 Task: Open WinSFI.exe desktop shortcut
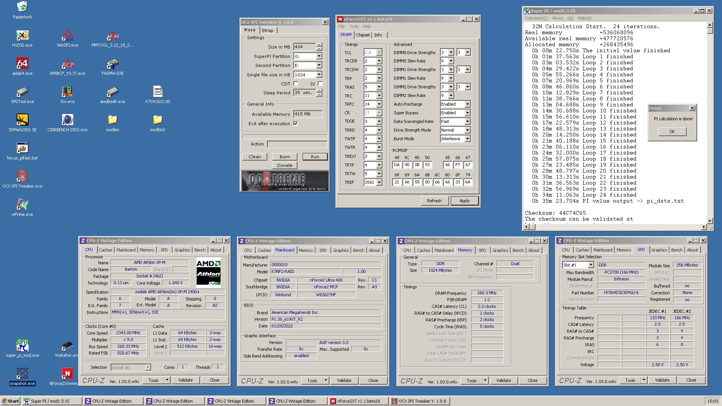coord(67,35)
